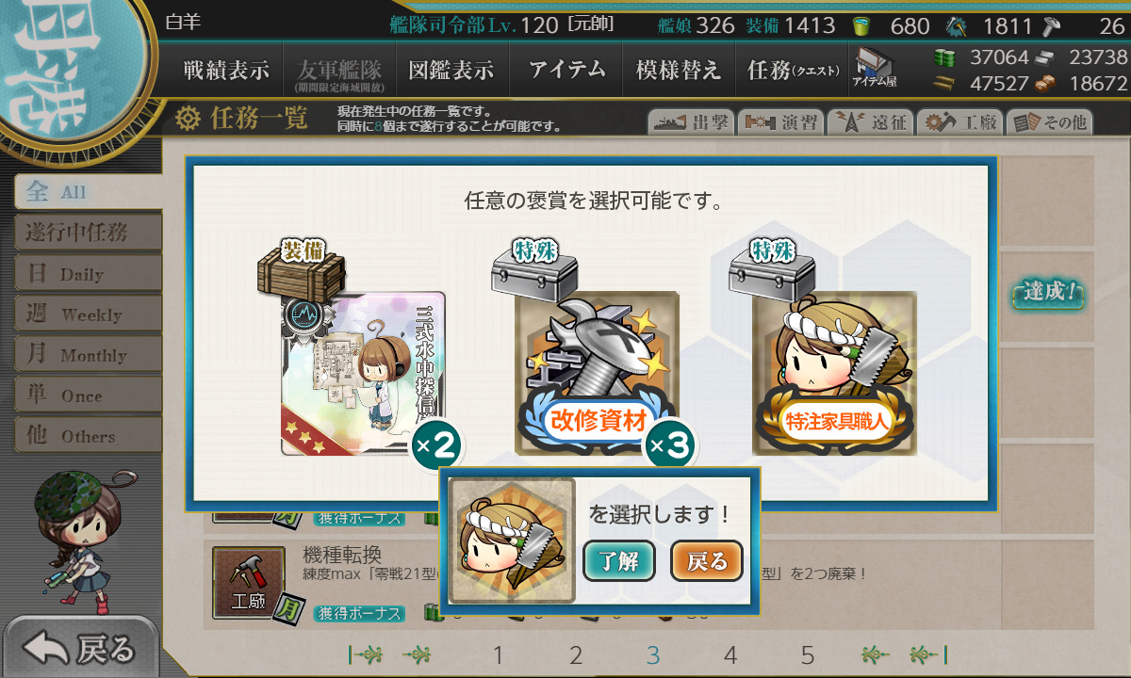This screenshot has height=678, width=1131.
Task: Open the アイテム屋 shop icon
Action: pos(875,69)
